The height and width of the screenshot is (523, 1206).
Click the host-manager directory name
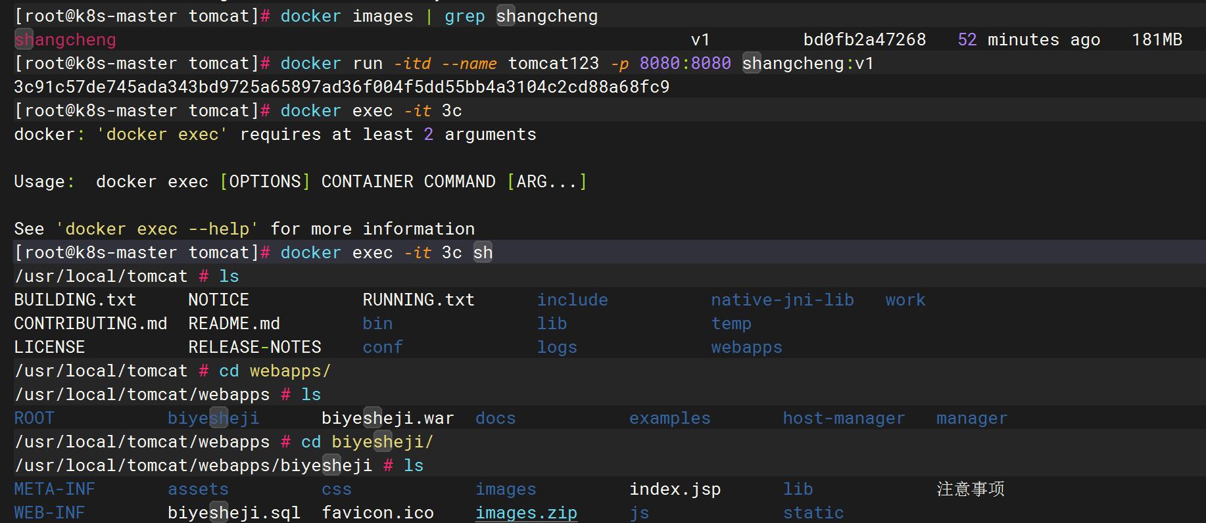(844, 419)
